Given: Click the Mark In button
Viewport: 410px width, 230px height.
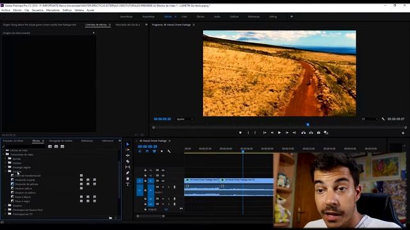Looking at the screenshot, I should tap(248, 133).
